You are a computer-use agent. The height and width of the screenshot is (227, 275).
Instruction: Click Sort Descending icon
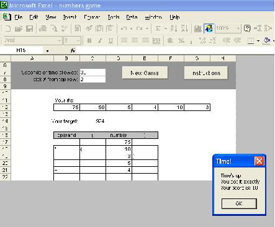[184, 29]
